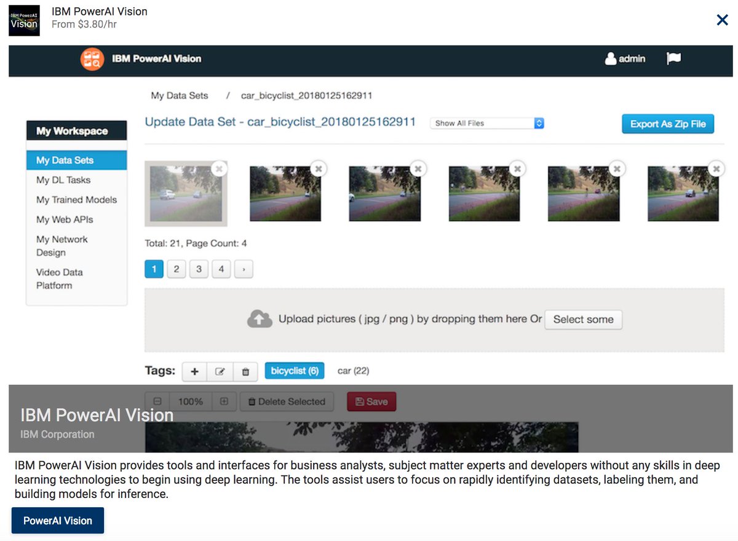Click the admin user icon
This screenshot has width=738, height=541.
(610, 58)
